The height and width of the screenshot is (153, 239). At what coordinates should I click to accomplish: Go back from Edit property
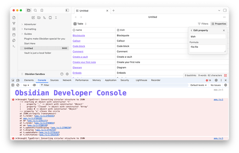tap(191, 30)
